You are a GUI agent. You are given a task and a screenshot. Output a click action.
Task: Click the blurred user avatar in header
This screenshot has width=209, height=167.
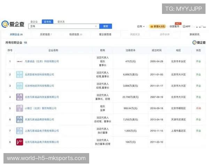[x=201, y=27]
